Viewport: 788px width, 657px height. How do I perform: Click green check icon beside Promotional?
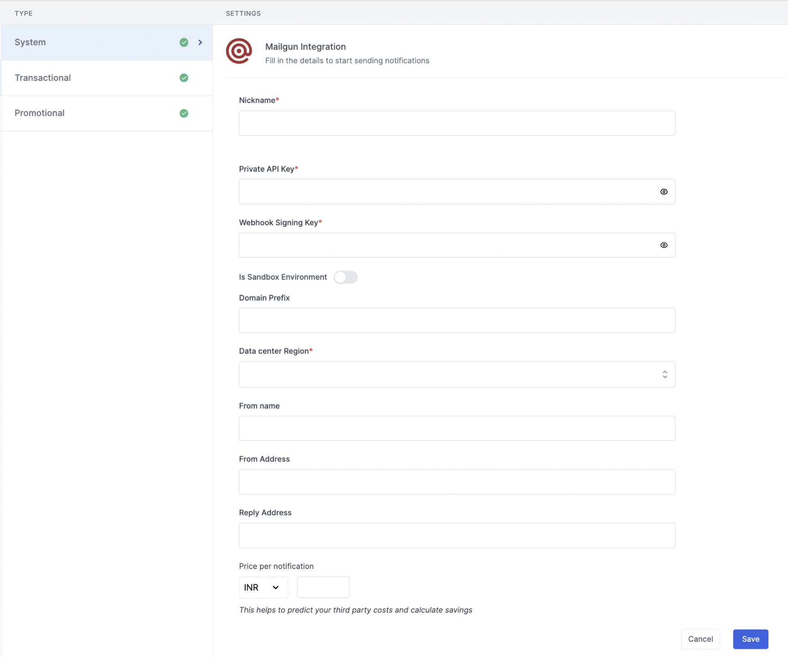point(184,113)
